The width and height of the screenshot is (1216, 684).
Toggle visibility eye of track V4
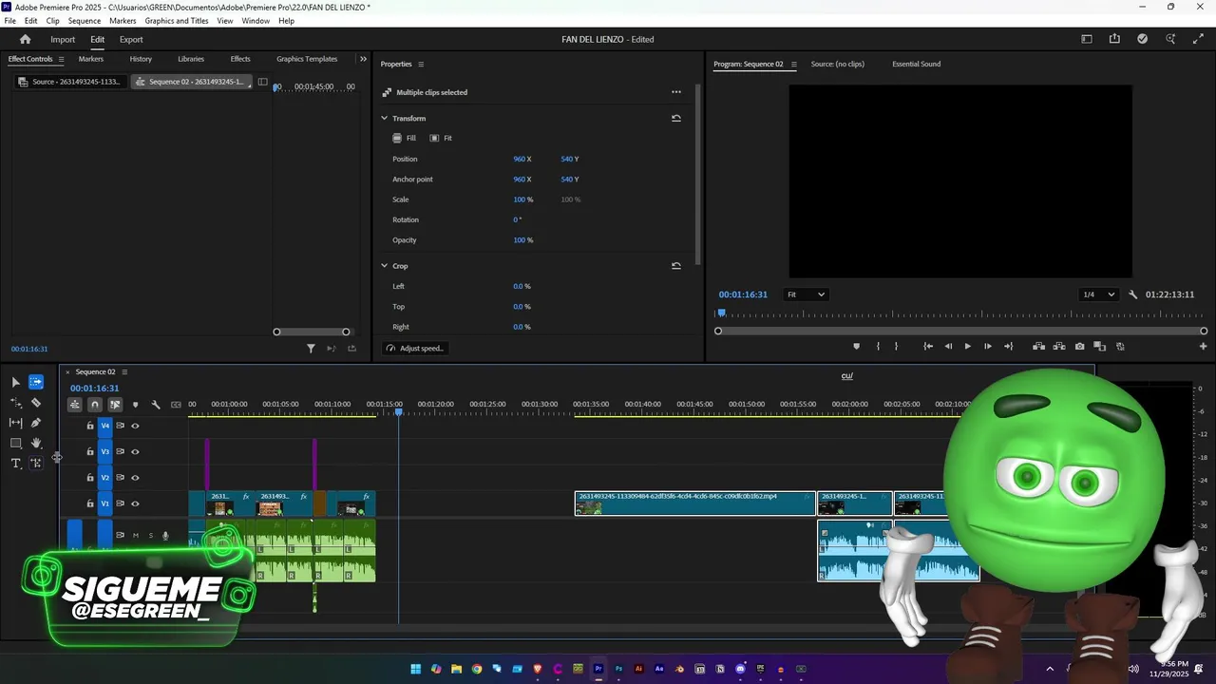(135, 426)
